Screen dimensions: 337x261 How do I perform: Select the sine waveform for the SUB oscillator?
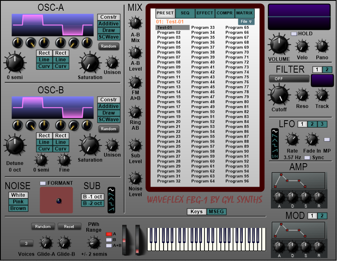pos(112,190)
